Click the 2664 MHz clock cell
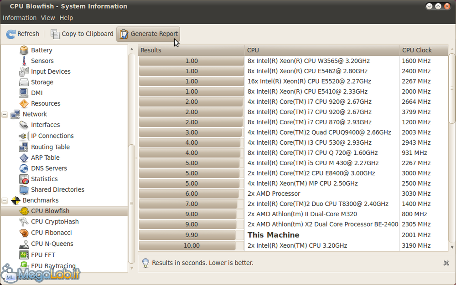Viewport: 456px width, 285px height. pos(416,102)
